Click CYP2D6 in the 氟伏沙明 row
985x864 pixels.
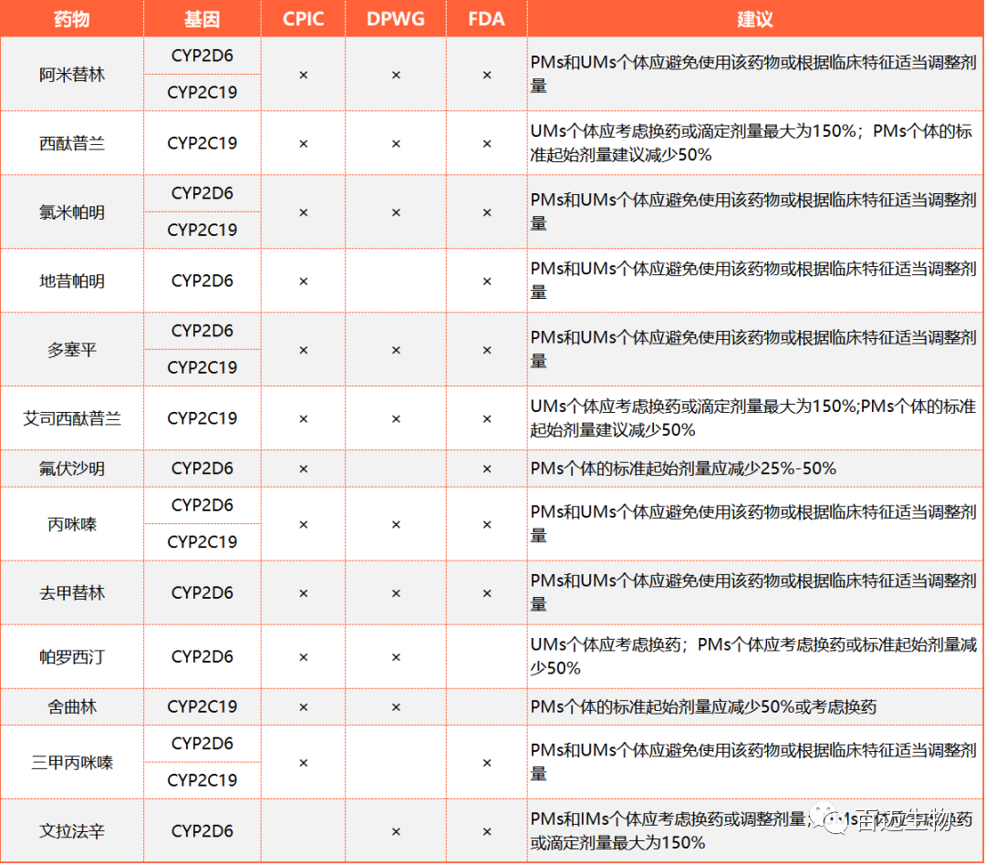(202, 468)
